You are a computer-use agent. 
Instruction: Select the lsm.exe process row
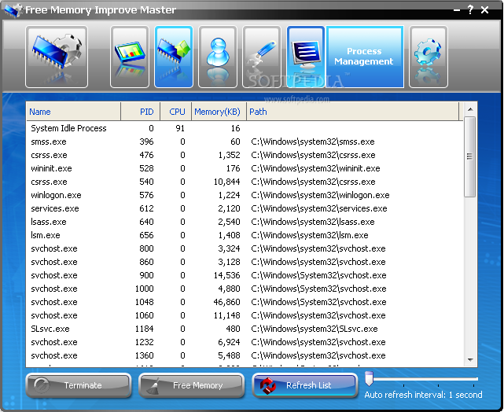(245, 235)
